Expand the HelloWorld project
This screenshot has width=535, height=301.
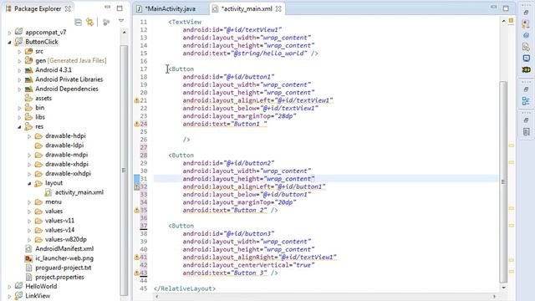pos(9,287)
